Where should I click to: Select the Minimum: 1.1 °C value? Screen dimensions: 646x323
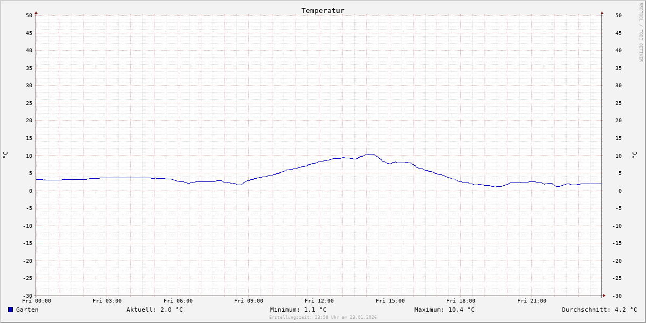tap(298, 310)
